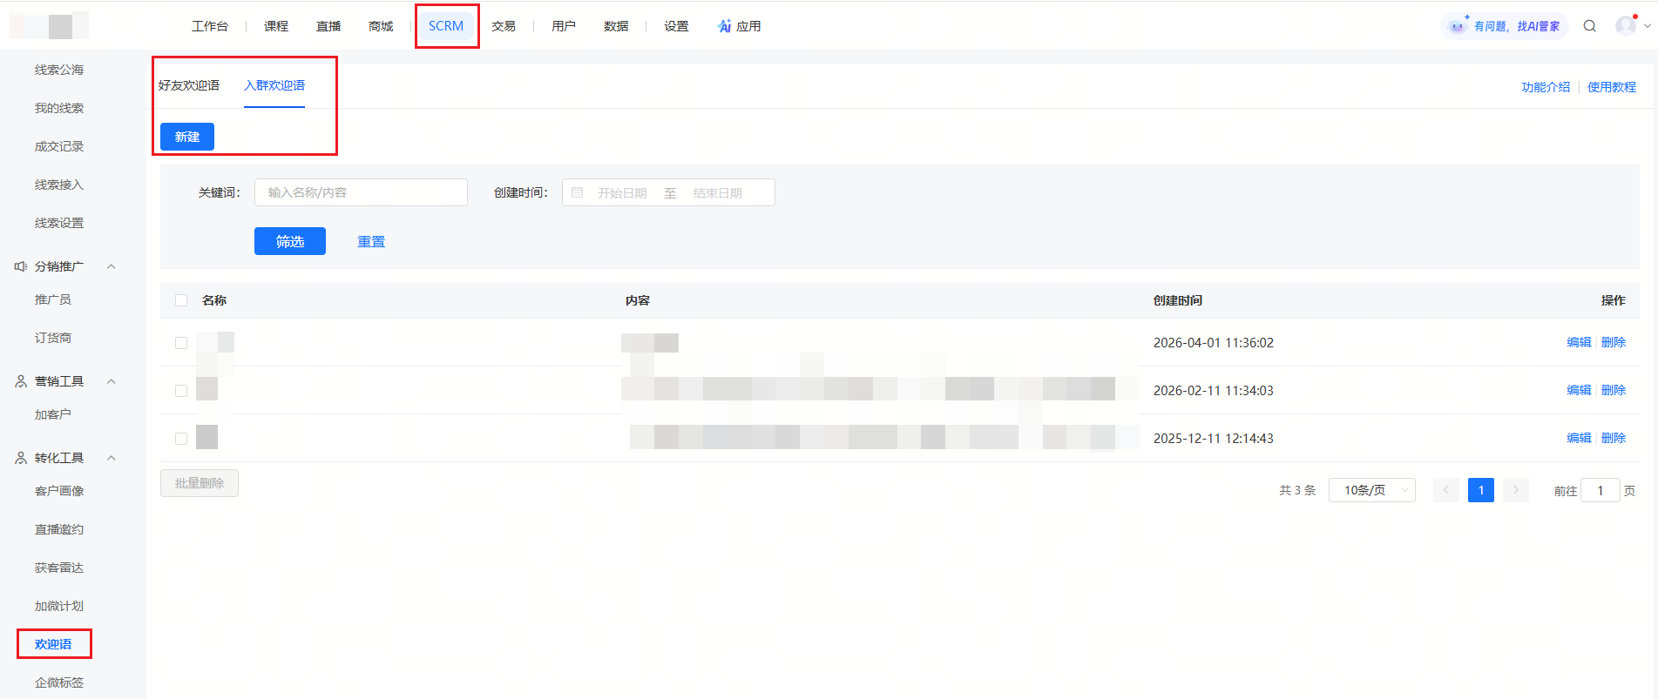
Task: Click the calendar icon in date range
Action: click(x=577, y=192)
